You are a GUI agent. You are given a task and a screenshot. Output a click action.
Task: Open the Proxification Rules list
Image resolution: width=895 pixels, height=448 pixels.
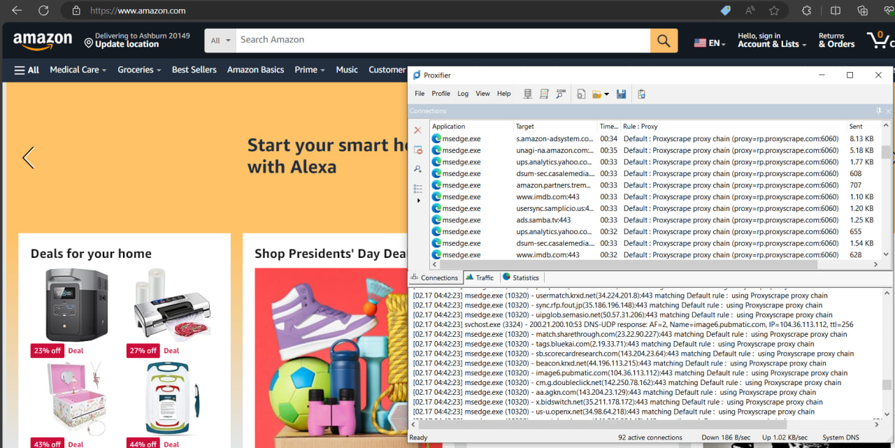tap(544, 93)
